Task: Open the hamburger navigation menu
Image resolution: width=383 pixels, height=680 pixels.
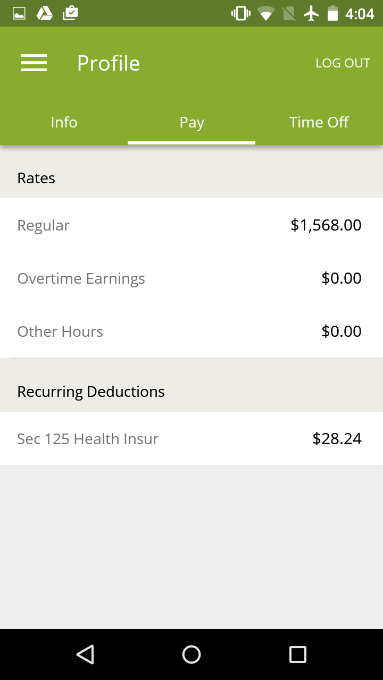Action: tap(34, 63)
